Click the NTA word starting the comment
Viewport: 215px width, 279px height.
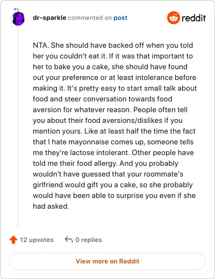40,45
